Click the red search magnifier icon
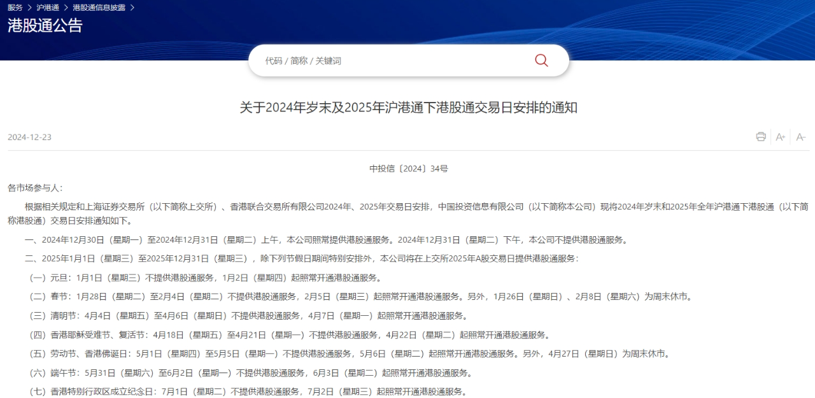This screenshot has width=815, height=398. (x=541, y=60)
